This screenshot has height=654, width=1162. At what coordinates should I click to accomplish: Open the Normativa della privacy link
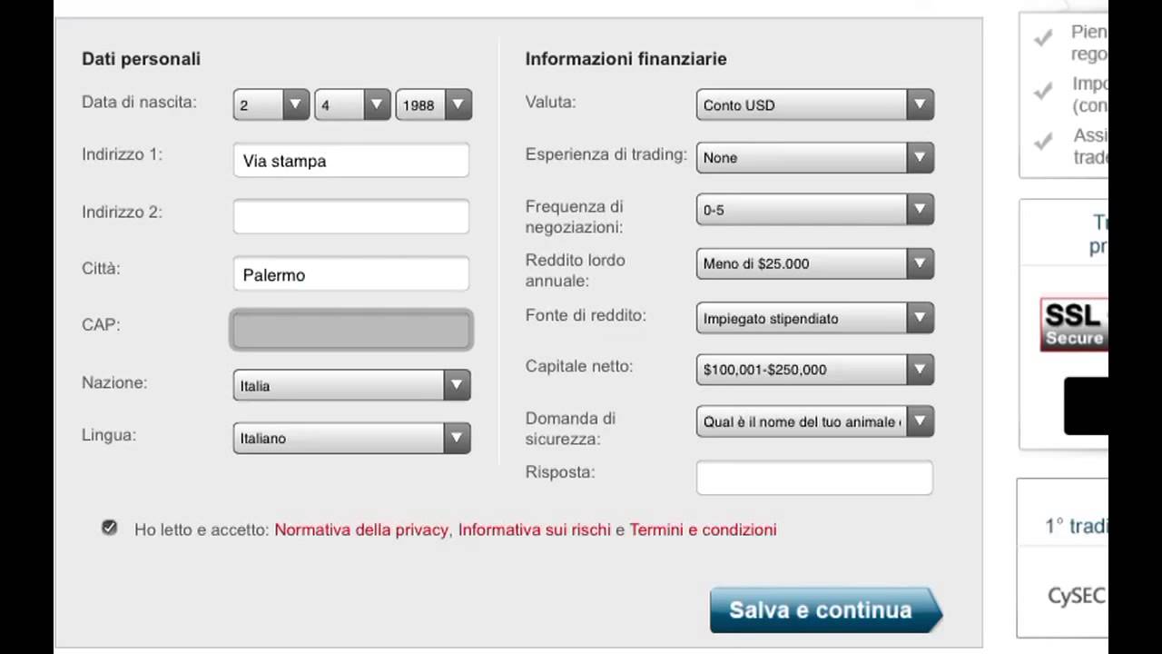pyautogui.click(x=361, y=530)
